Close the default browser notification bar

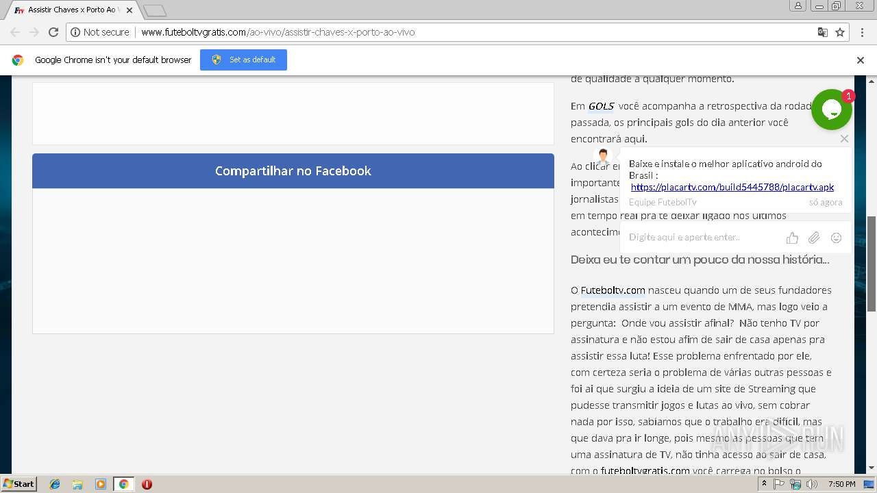coord(861,60)
